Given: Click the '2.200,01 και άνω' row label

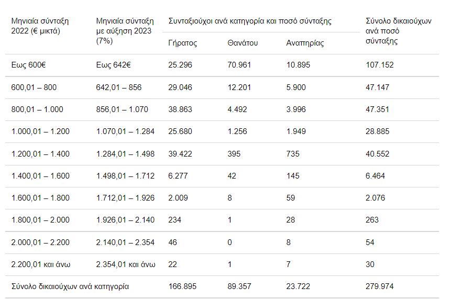Looking at the screenshot, I should 41,264.
